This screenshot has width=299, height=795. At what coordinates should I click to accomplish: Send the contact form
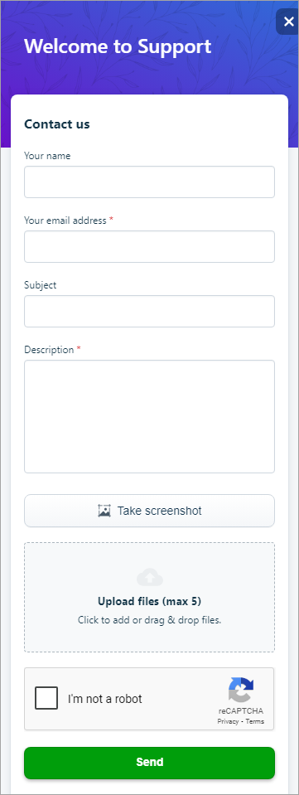pyautogui.click(x=149, y=763)
